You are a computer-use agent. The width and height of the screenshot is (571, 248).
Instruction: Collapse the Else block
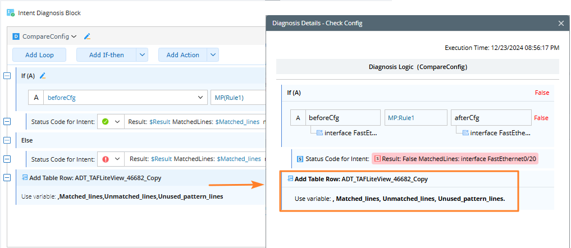click(x=7, y=140)
